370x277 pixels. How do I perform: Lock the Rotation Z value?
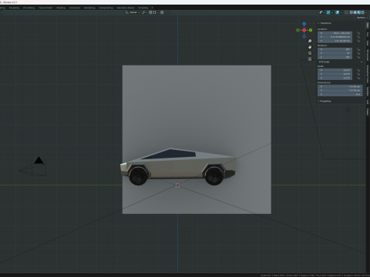[x=358, y=57]
